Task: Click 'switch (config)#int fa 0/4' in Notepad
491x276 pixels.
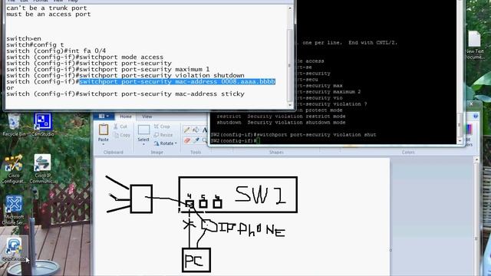Action: (x=56, y=51)
